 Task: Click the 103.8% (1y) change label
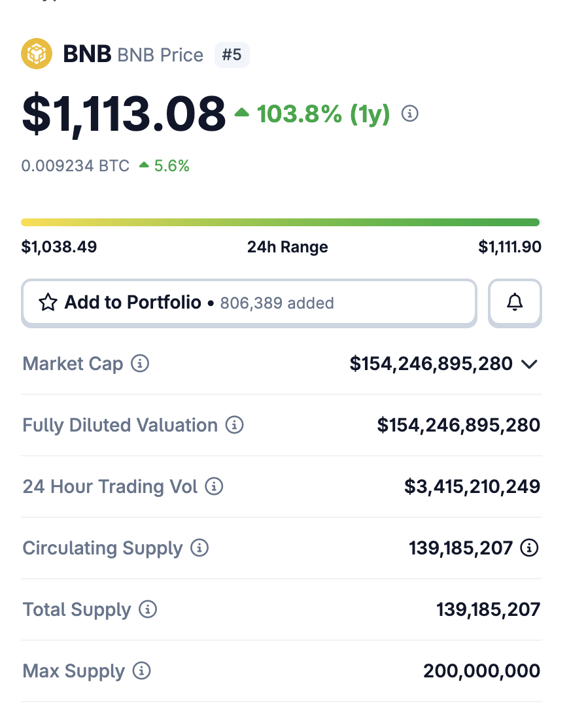click(x=323, y=114)
